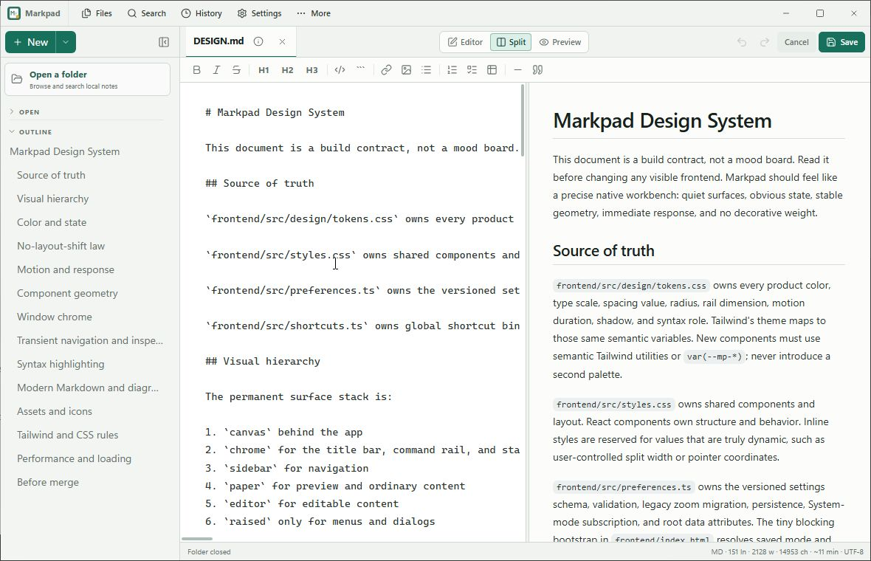Insert horizontal rule
Viewport: 871px width, 561px height.
coord(517,70)
